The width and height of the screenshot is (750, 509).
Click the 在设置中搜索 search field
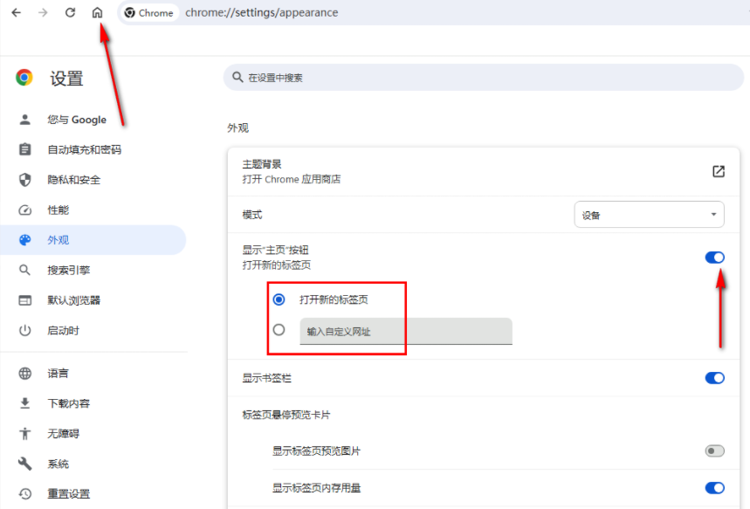click(x=484, y=77)
